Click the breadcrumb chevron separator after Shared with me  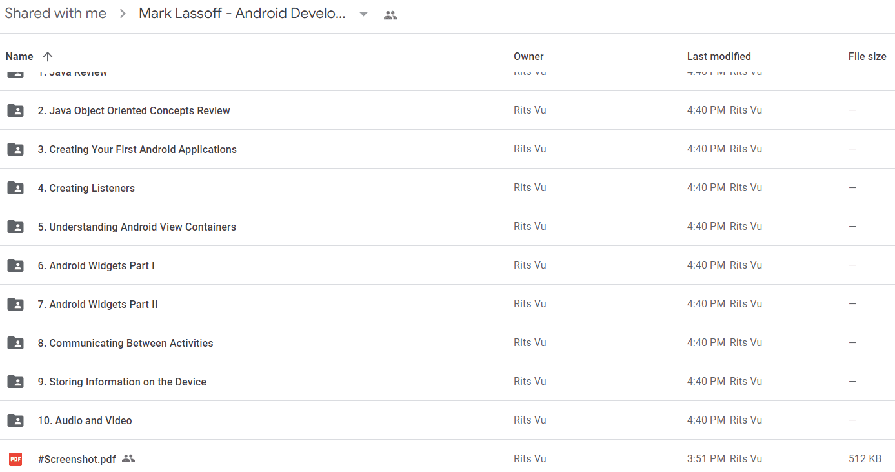click(x=123, y=15)
